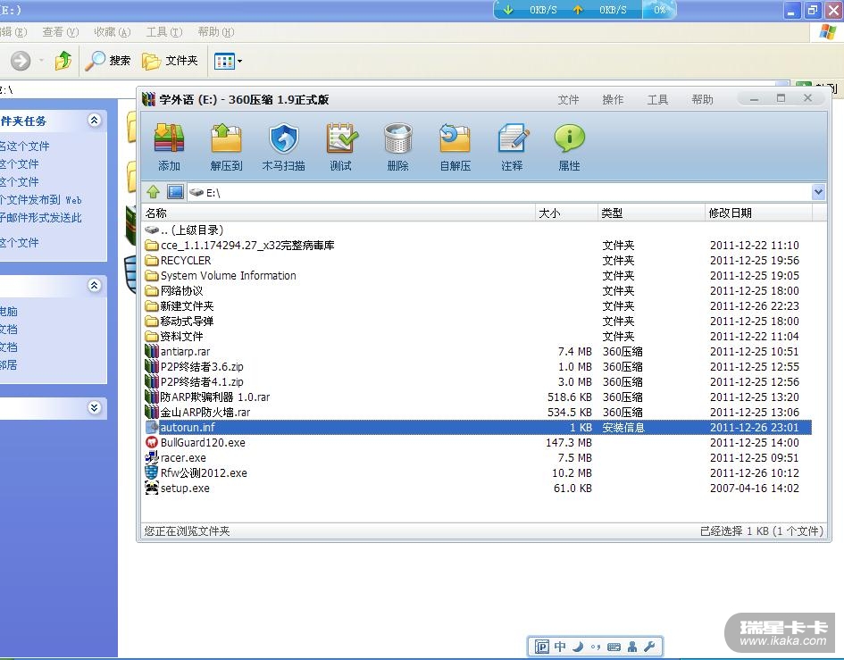Click the 添加 (Add) toolbar icon
844x660 pixels.
click(x=169, y=138)
